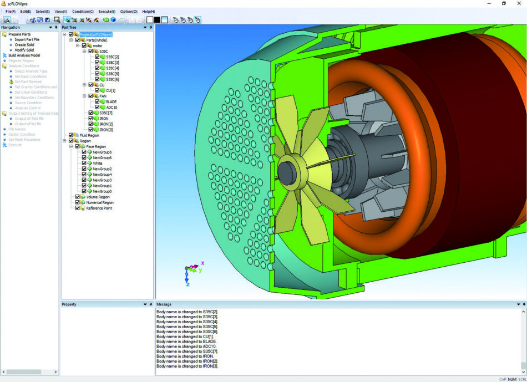The height and width of the screenshot is (382, 527).
Task: Click the green solid body toolbar icon
Action: (x=105, y=20)
